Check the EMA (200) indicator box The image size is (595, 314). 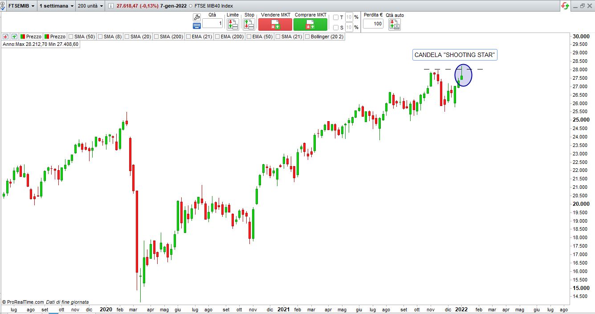pyautogui.click(x=217, y=37)
